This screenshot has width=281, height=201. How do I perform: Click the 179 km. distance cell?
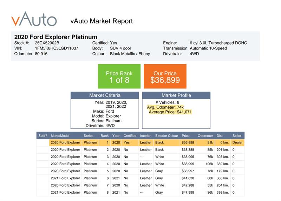click(x=223, y=171)
